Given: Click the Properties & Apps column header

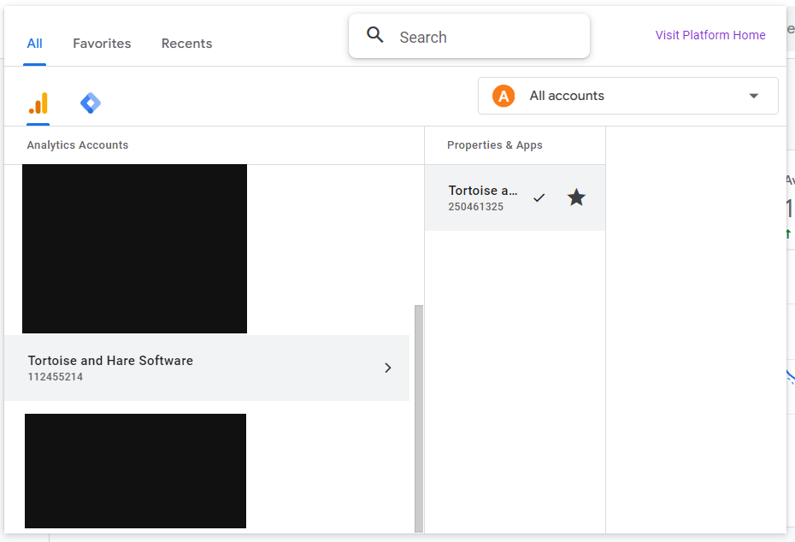Looking at the screenshot, I should point(494,145).
